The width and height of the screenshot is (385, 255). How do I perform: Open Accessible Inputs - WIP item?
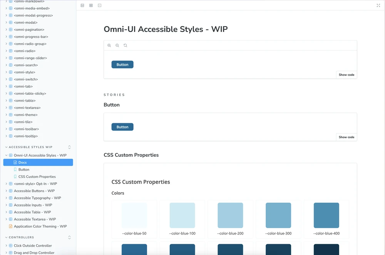coord(33,205)
